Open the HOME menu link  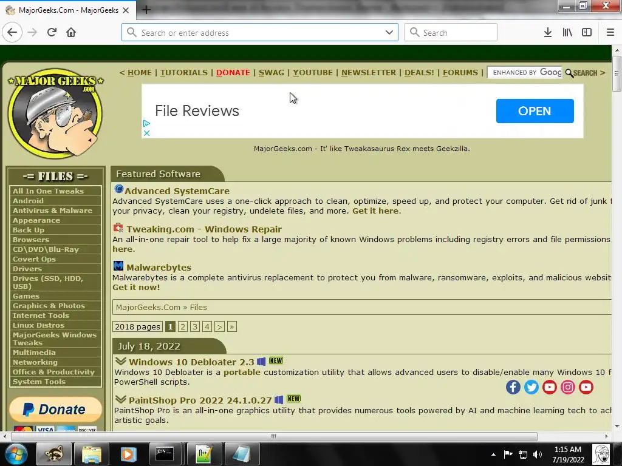pyautogui.click(x=140, y=73)
